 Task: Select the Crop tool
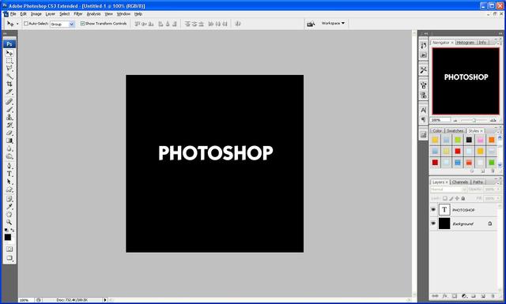[x=9, y=84]
